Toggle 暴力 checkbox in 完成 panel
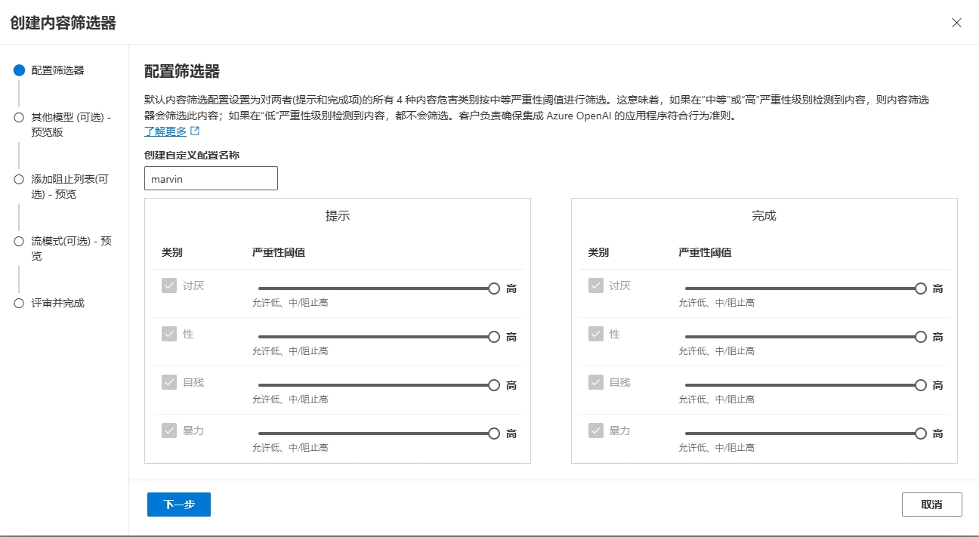The image size is (979, 537). (x=596, y=431)
